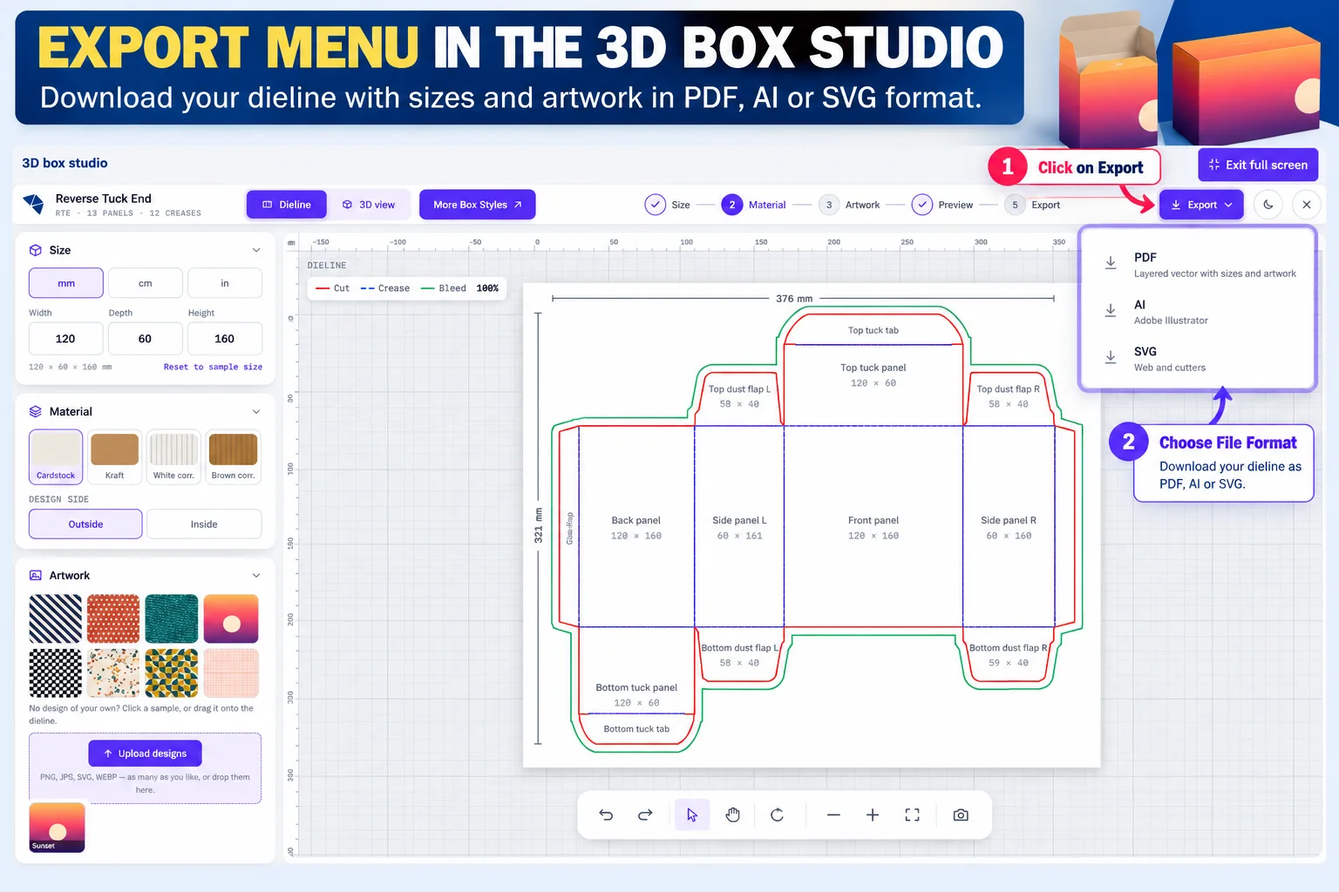Click Reset to sample size link
1339x892 pixels.
coord(213,367)
